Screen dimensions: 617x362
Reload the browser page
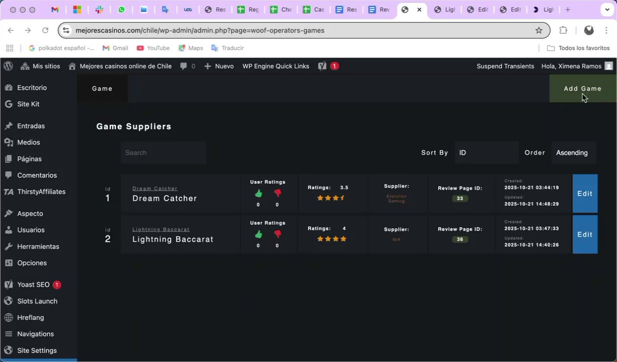pos(45,30)
